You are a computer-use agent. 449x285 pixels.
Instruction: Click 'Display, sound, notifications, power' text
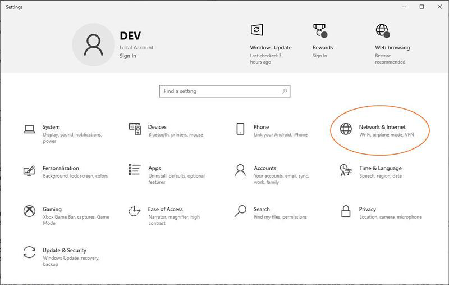(x=72, y=138)
